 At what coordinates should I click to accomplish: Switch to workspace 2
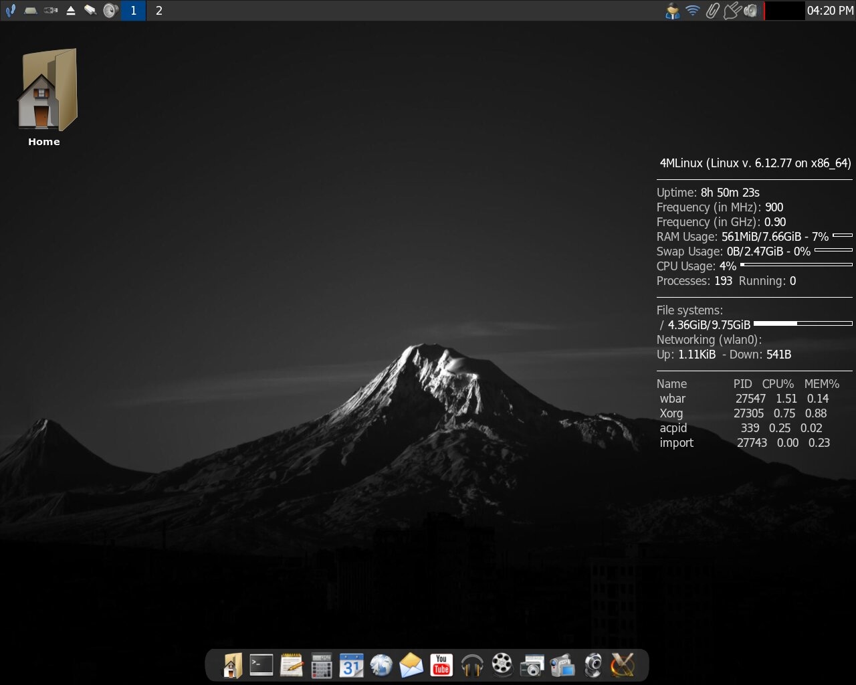point(158,10)
